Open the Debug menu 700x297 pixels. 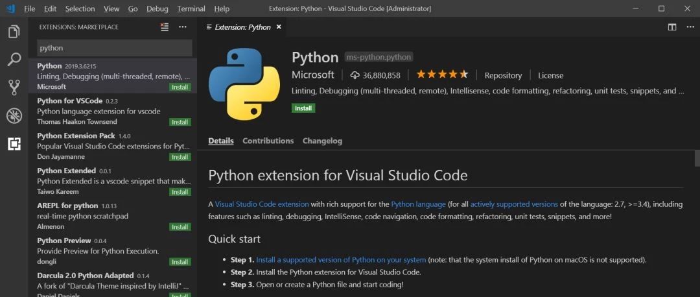pyautogui.click(x=157, y=8)
